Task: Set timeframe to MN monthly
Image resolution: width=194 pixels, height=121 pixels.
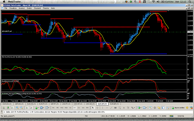Action: 87,108
